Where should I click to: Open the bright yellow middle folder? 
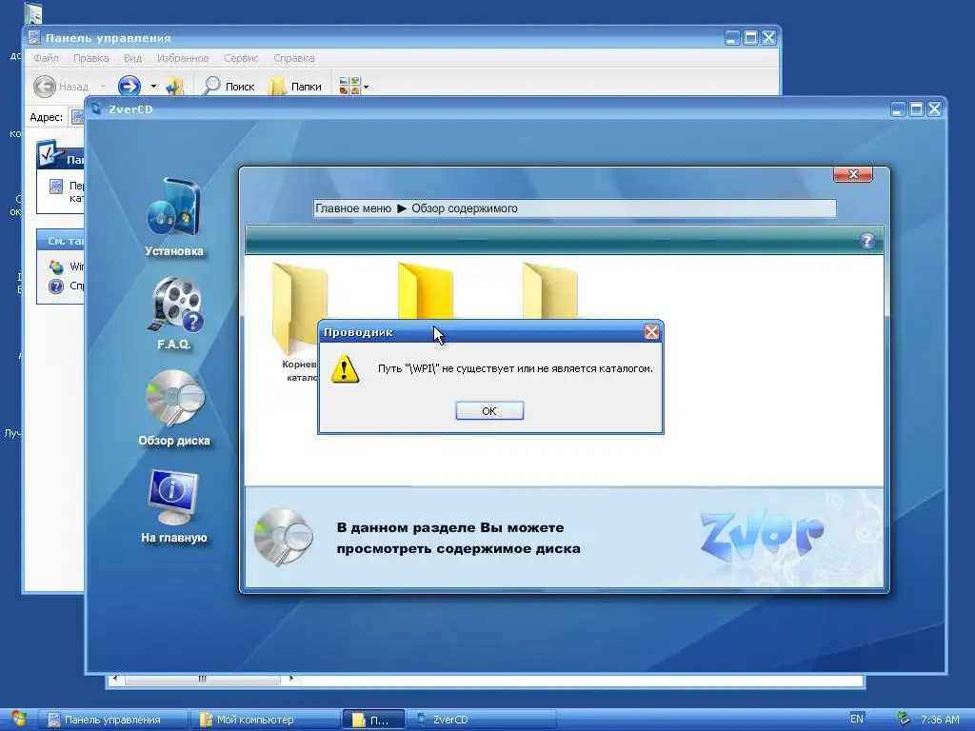click(x=426, y=290)
